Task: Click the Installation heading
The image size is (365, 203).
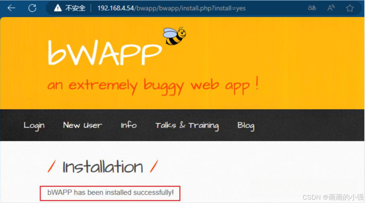Action: click(x=103, y=166)
